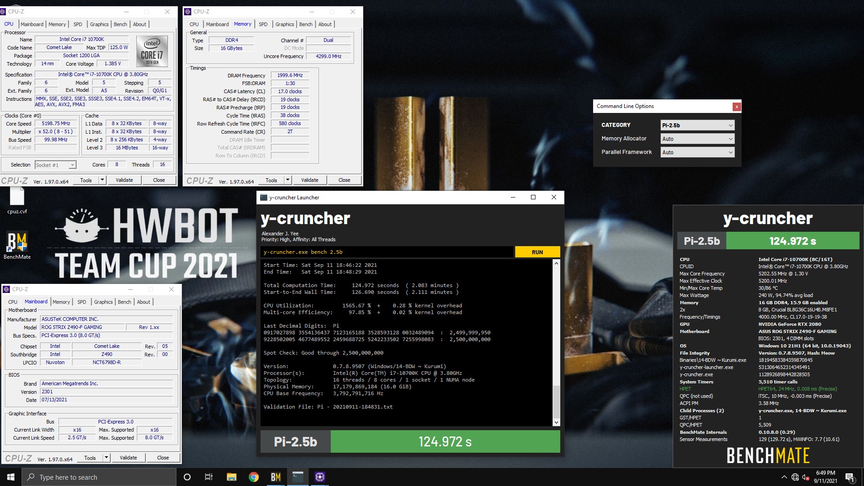Open the muted volume tray icon
This screenshot has height=486, width=864.
806,477
